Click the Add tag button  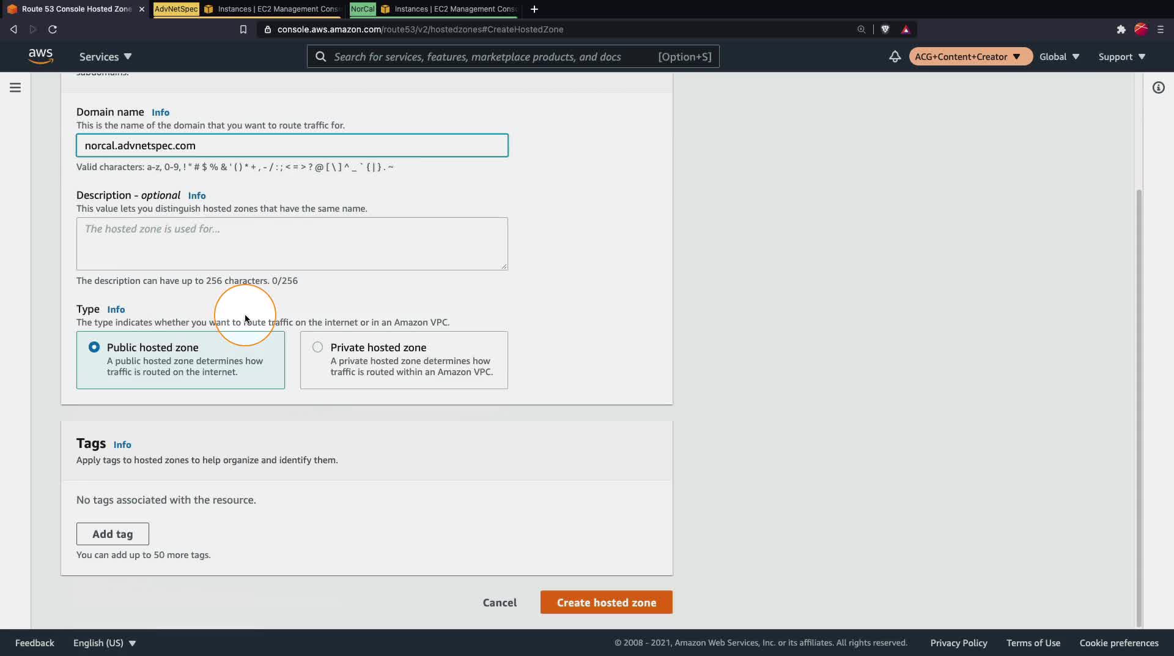[113, 534]
